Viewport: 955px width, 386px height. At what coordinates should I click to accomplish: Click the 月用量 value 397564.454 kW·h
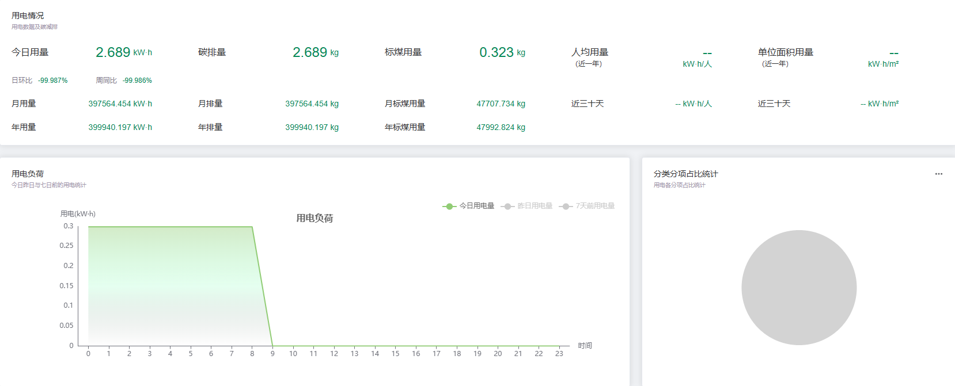coord(120,104)
